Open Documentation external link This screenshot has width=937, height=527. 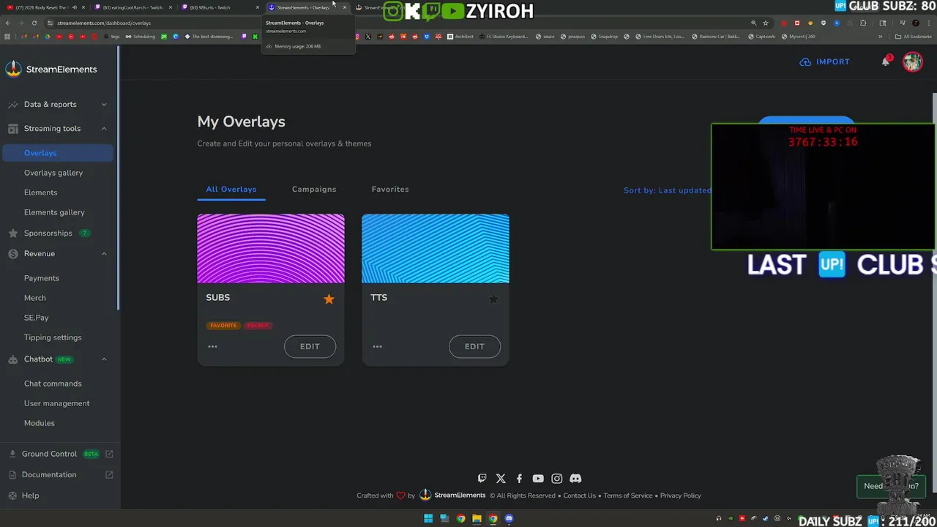pyautogui.click(x=60, y=474)
